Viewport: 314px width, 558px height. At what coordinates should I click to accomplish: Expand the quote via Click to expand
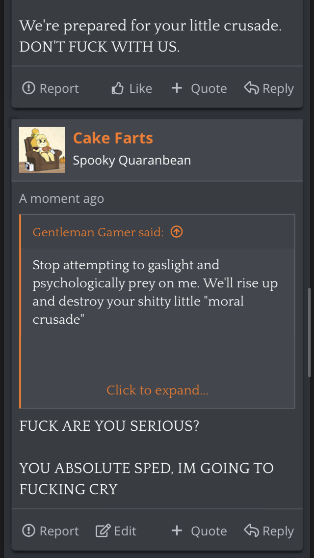pyautogui.click(x=157, y=390)
